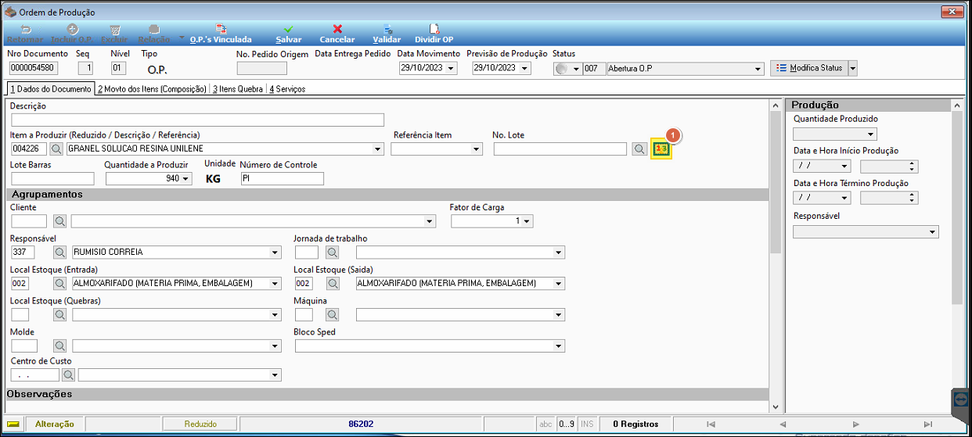Viewport: 972px width, 437px height.
Task: Click the search magnifier beside Responsável code 337
Action: coord(60,253)
